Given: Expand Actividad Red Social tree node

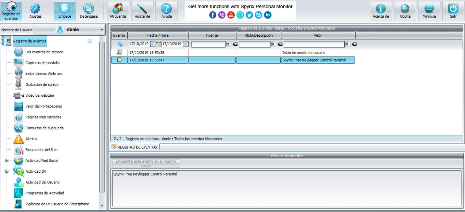Looking at the screenshot, I should 7,160.
